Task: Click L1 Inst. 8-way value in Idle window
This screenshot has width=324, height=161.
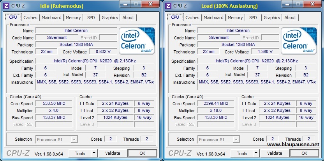Action: click(144, 110)
